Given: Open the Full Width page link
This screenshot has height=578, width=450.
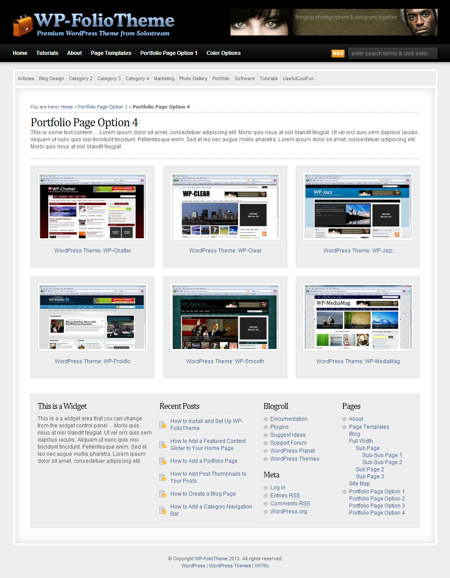Looking at the screenshot, I should (x=361, y=441).
